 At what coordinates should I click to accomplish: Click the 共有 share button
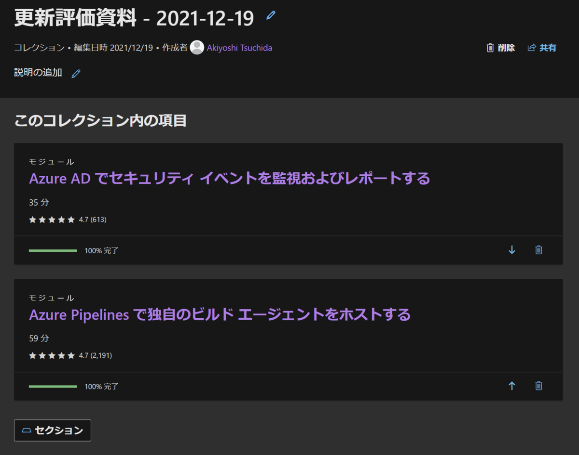pyautogui.click(x=542, y=48)
